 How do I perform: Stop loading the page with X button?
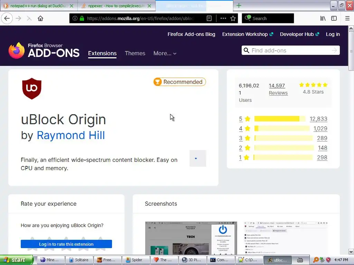click(x=29, y=19)
